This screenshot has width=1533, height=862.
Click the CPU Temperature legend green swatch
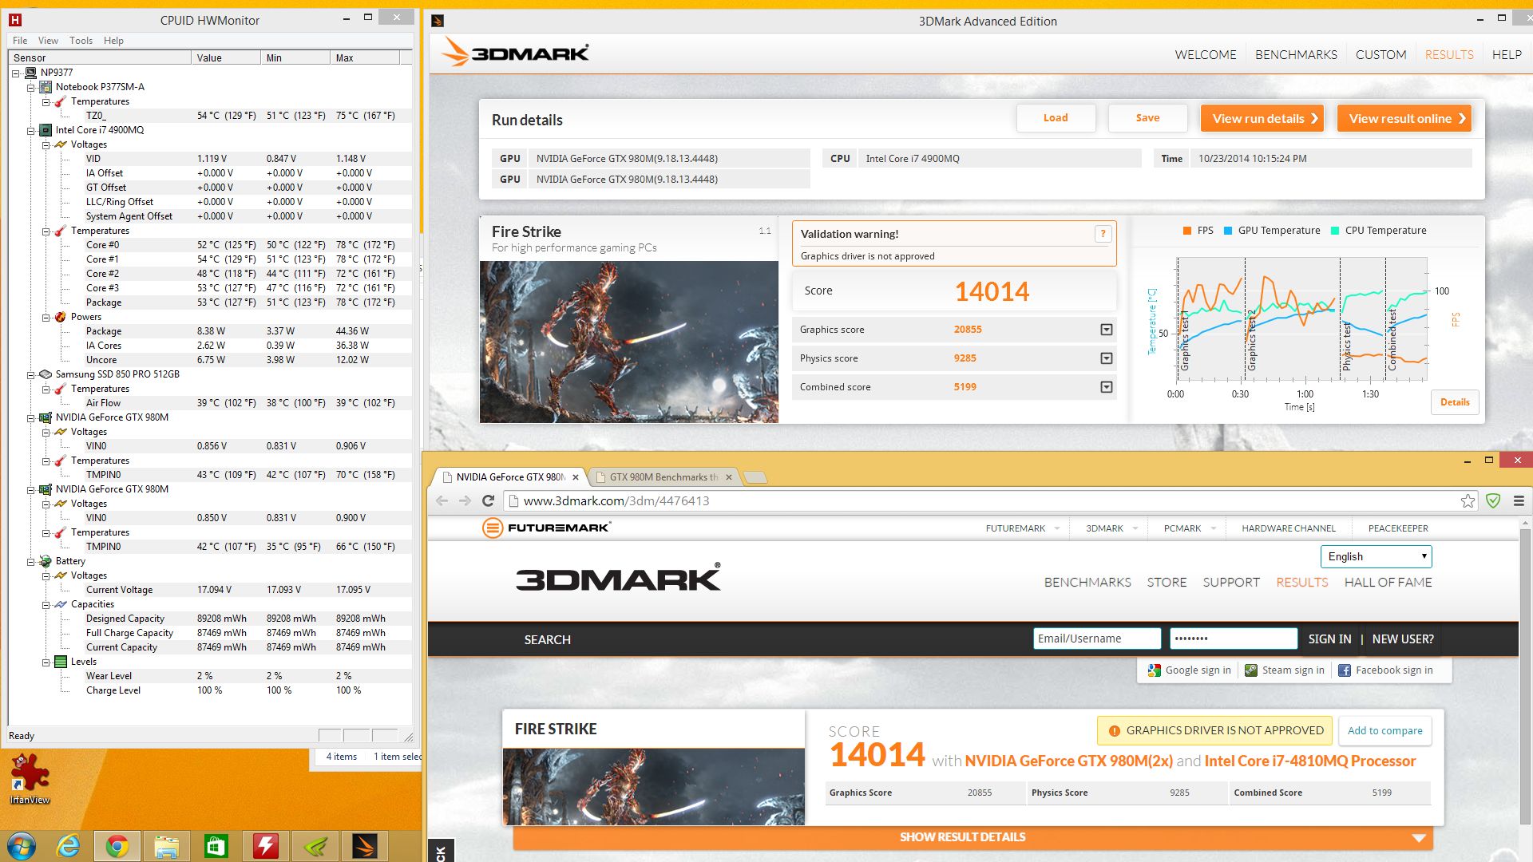[x=1335, y=231]
